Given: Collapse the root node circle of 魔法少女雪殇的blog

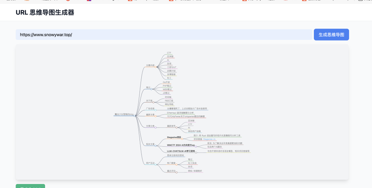Looking at the screenshot, I should click(x=134, y=116).
